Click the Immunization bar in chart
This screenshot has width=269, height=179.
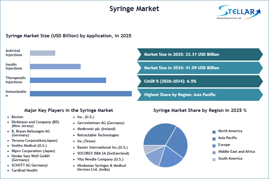click(81, 94)
